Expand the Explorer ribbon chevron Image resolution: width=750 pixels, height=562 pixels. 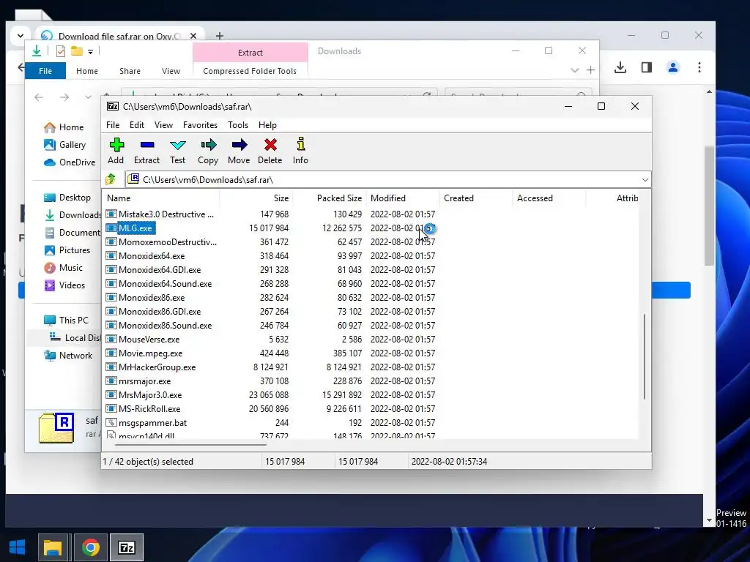574,70
